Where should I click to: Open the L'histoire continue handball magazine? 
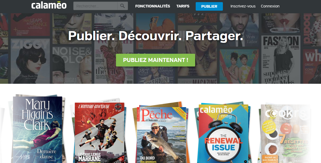pos(99,133)
